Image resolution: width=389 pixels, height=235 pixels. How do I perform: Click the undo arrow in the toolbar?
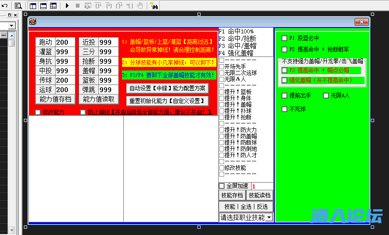[5, 6]
